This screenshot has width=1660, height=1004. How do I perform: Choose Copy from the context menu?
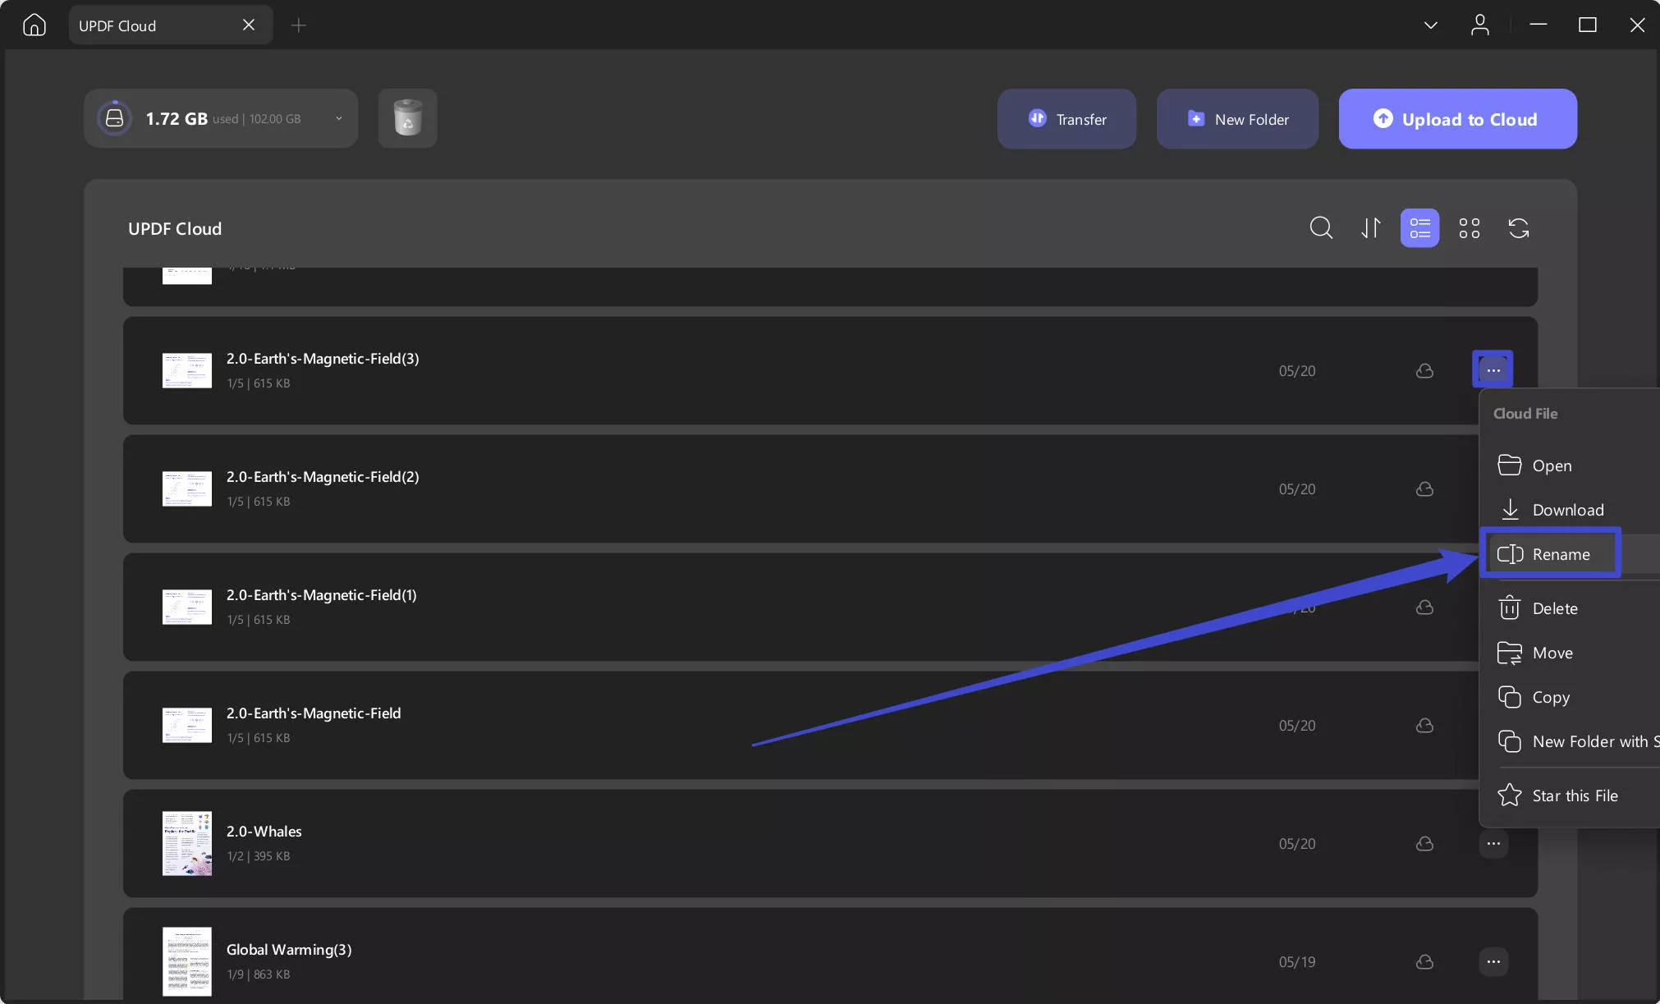coord(1570,697)
